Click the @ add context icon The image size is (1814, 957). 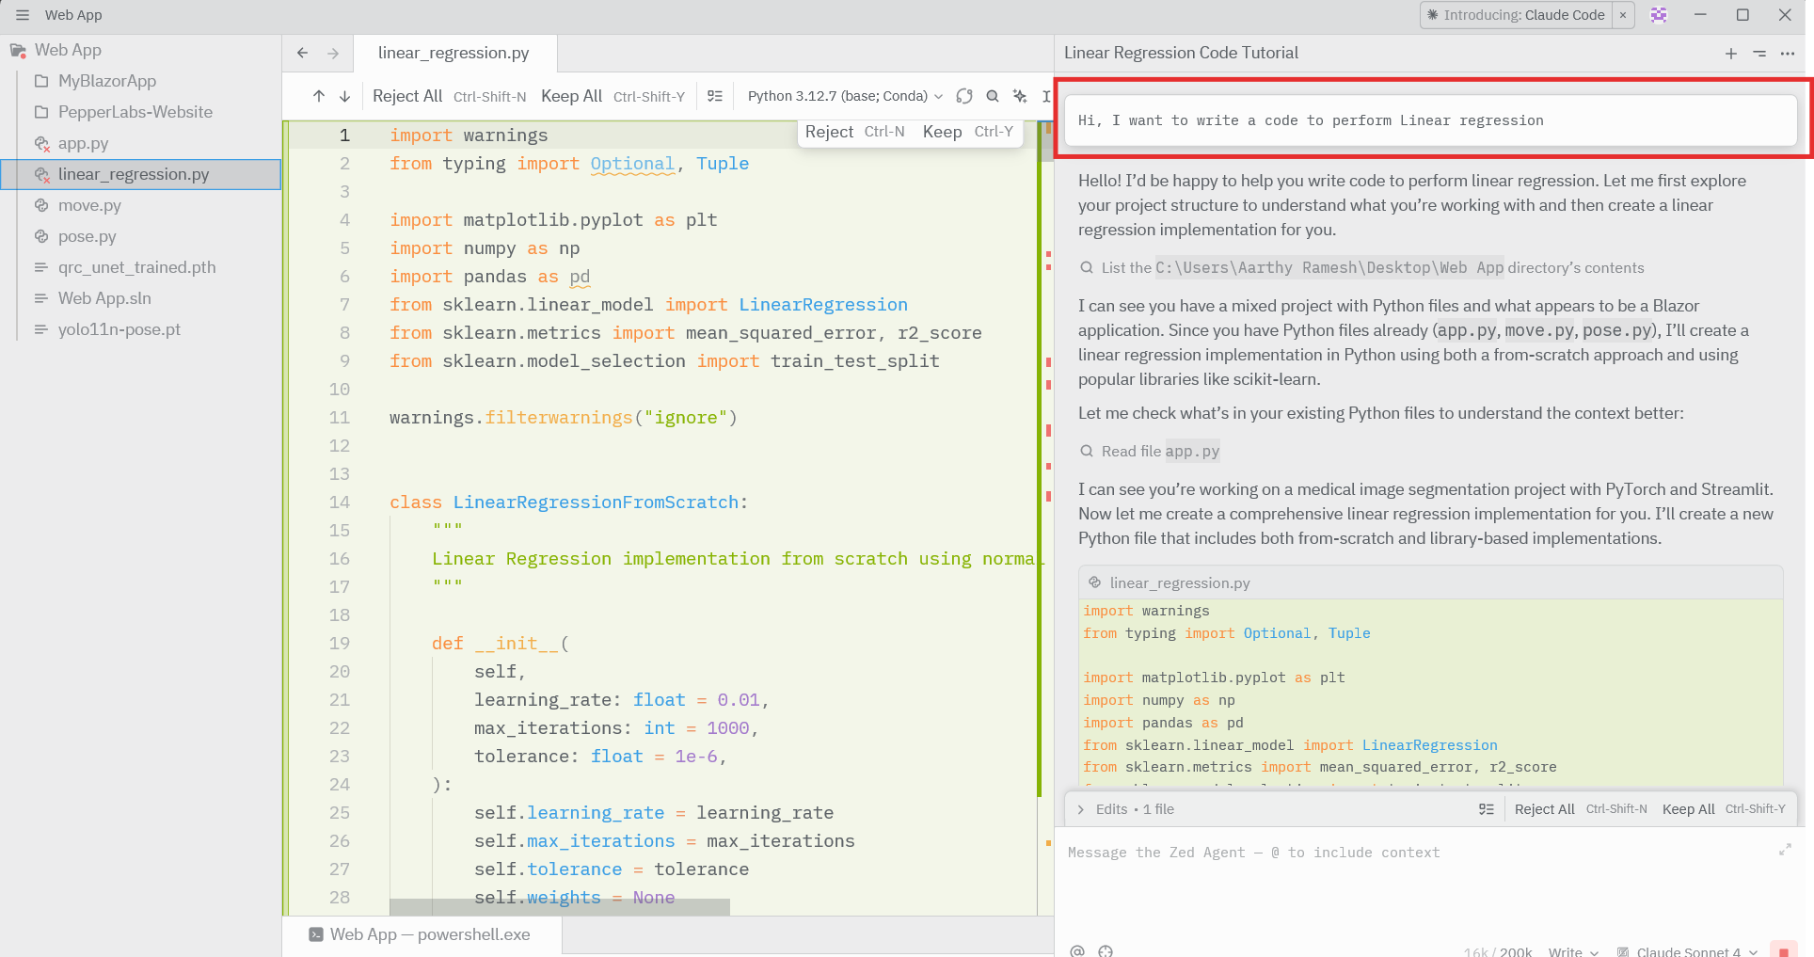point(1077,950)
